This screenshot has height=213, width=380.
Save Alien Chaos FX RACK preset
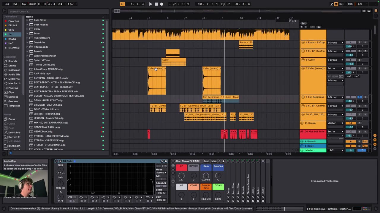coord(224,161)
